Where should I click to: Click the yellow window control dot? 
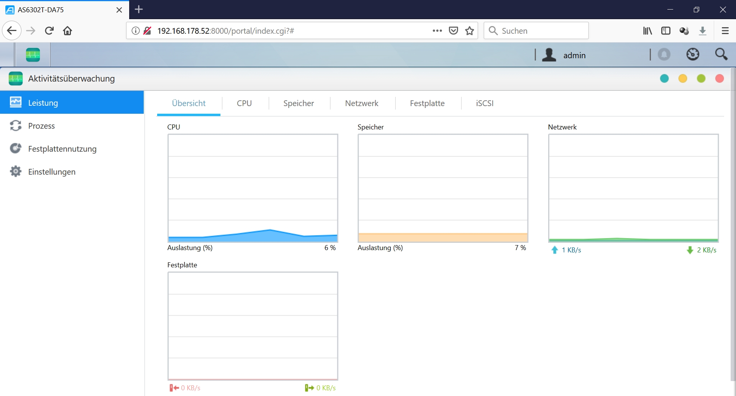tap(683, 79)
